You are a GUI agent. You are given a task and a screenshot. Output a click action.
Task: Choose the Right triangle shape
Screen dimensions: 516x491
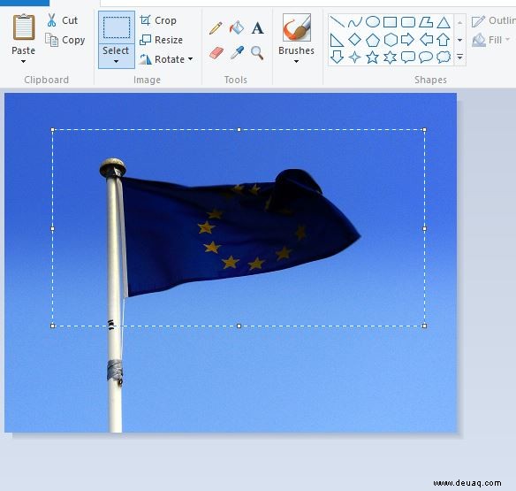(337, 40)
